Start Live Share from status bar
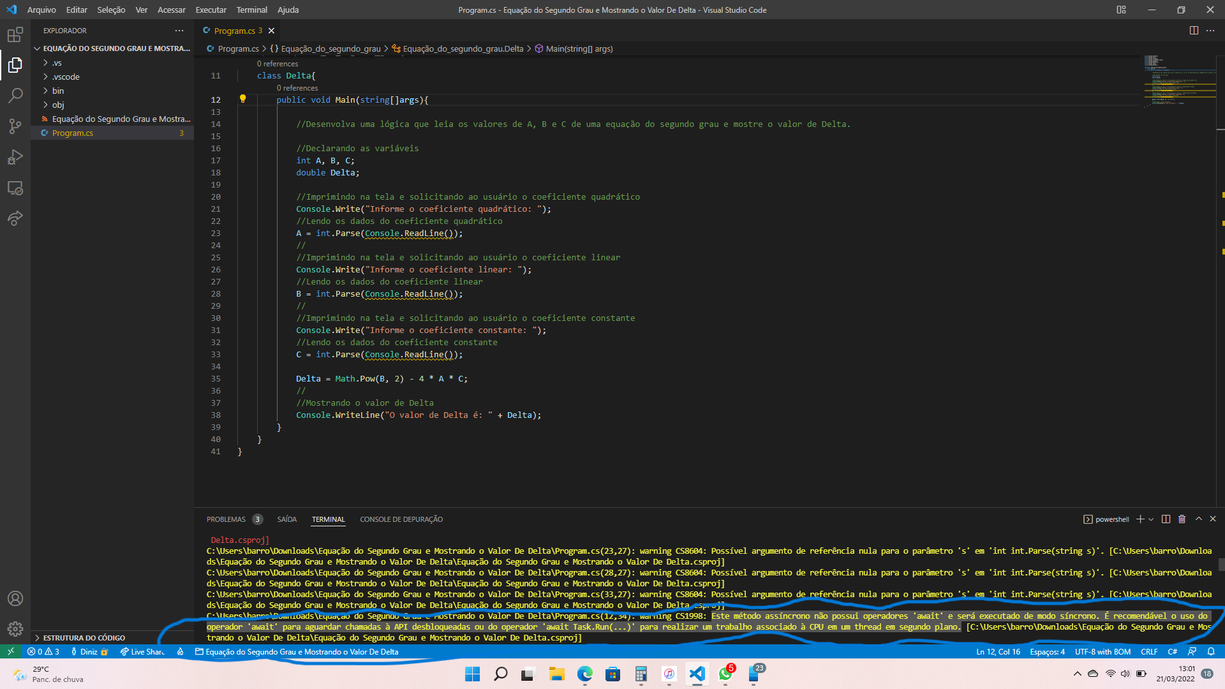The image size is (1225, 689). [142, 651]
